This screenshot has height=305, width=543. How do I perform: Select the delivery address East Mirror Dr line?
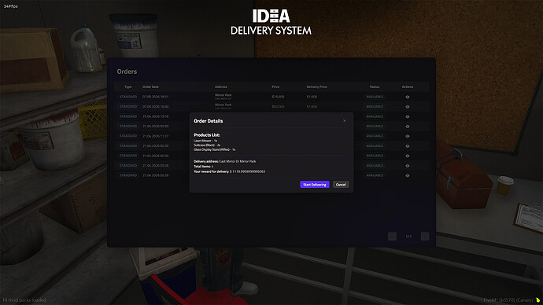225,161
